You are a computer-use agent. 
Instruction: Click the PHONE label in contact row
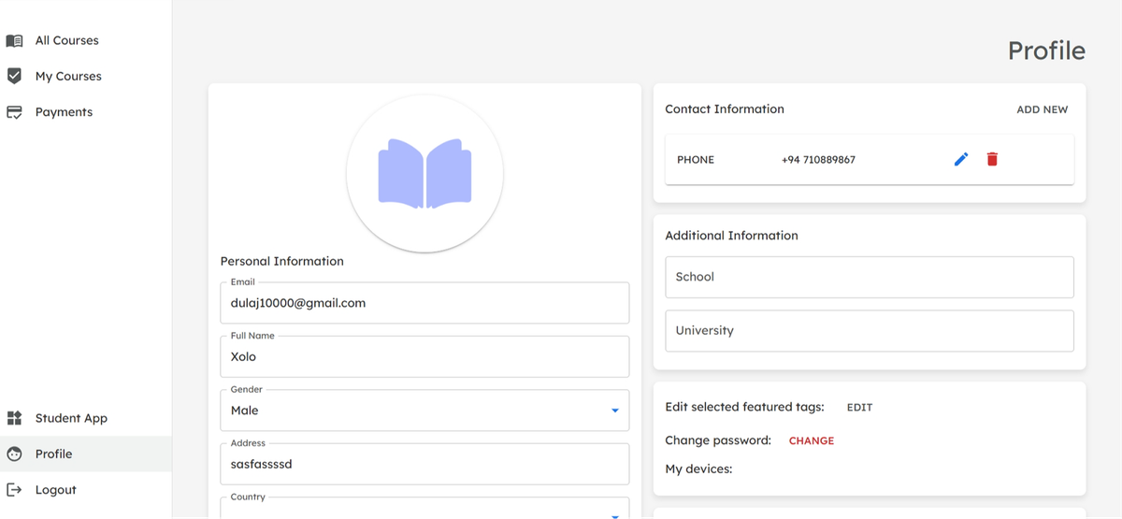696,160
